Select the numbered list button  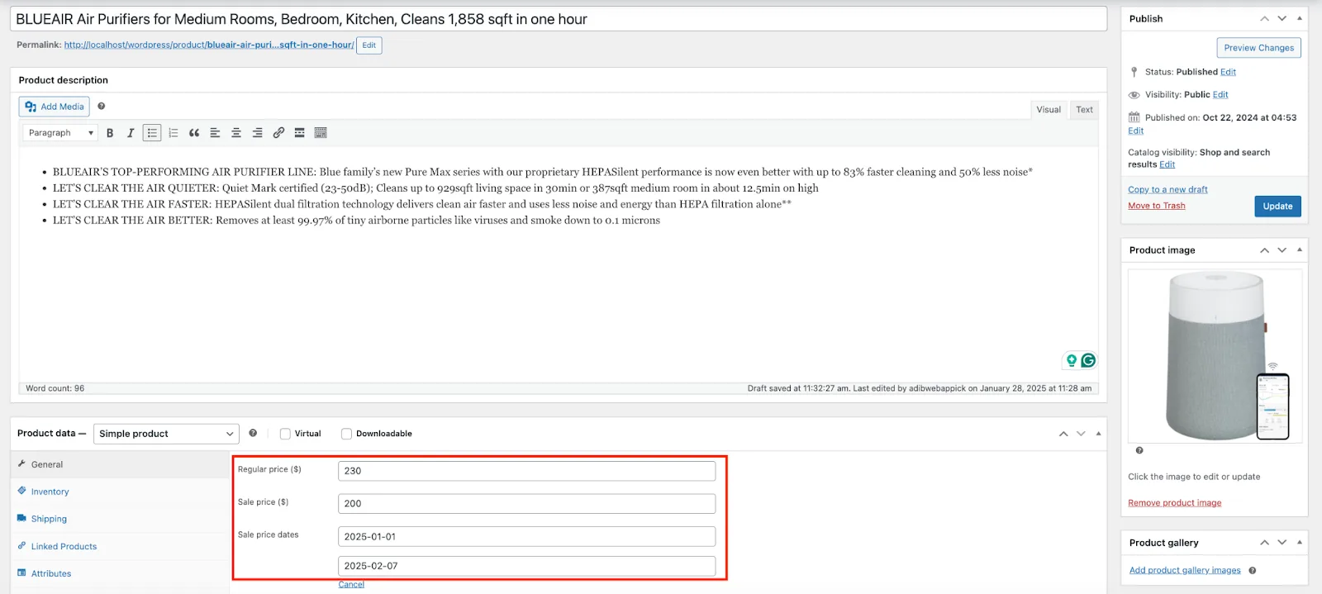(x=174, y=133)
